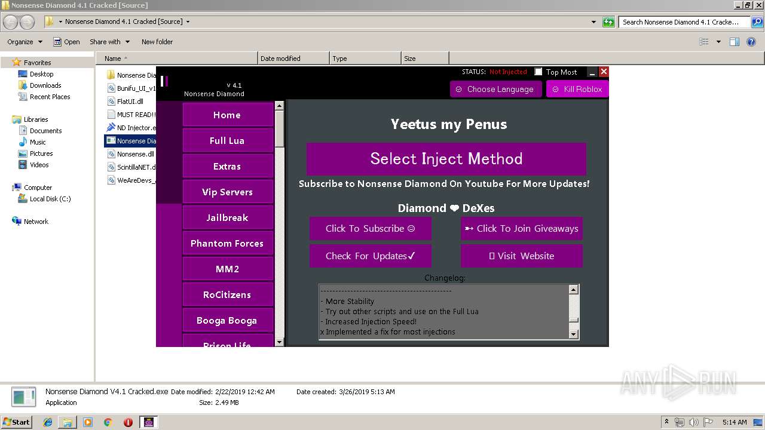Select the Phantom Forces entry
765x430 pixels.
click(x=227, y=243)
